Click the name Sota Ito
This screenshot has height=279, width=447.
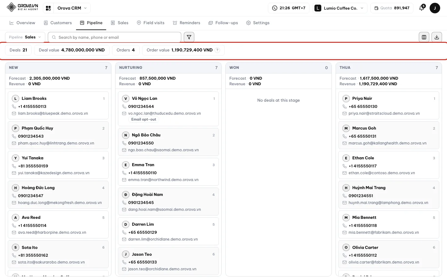pyautogui.click(x=29, y=247)
